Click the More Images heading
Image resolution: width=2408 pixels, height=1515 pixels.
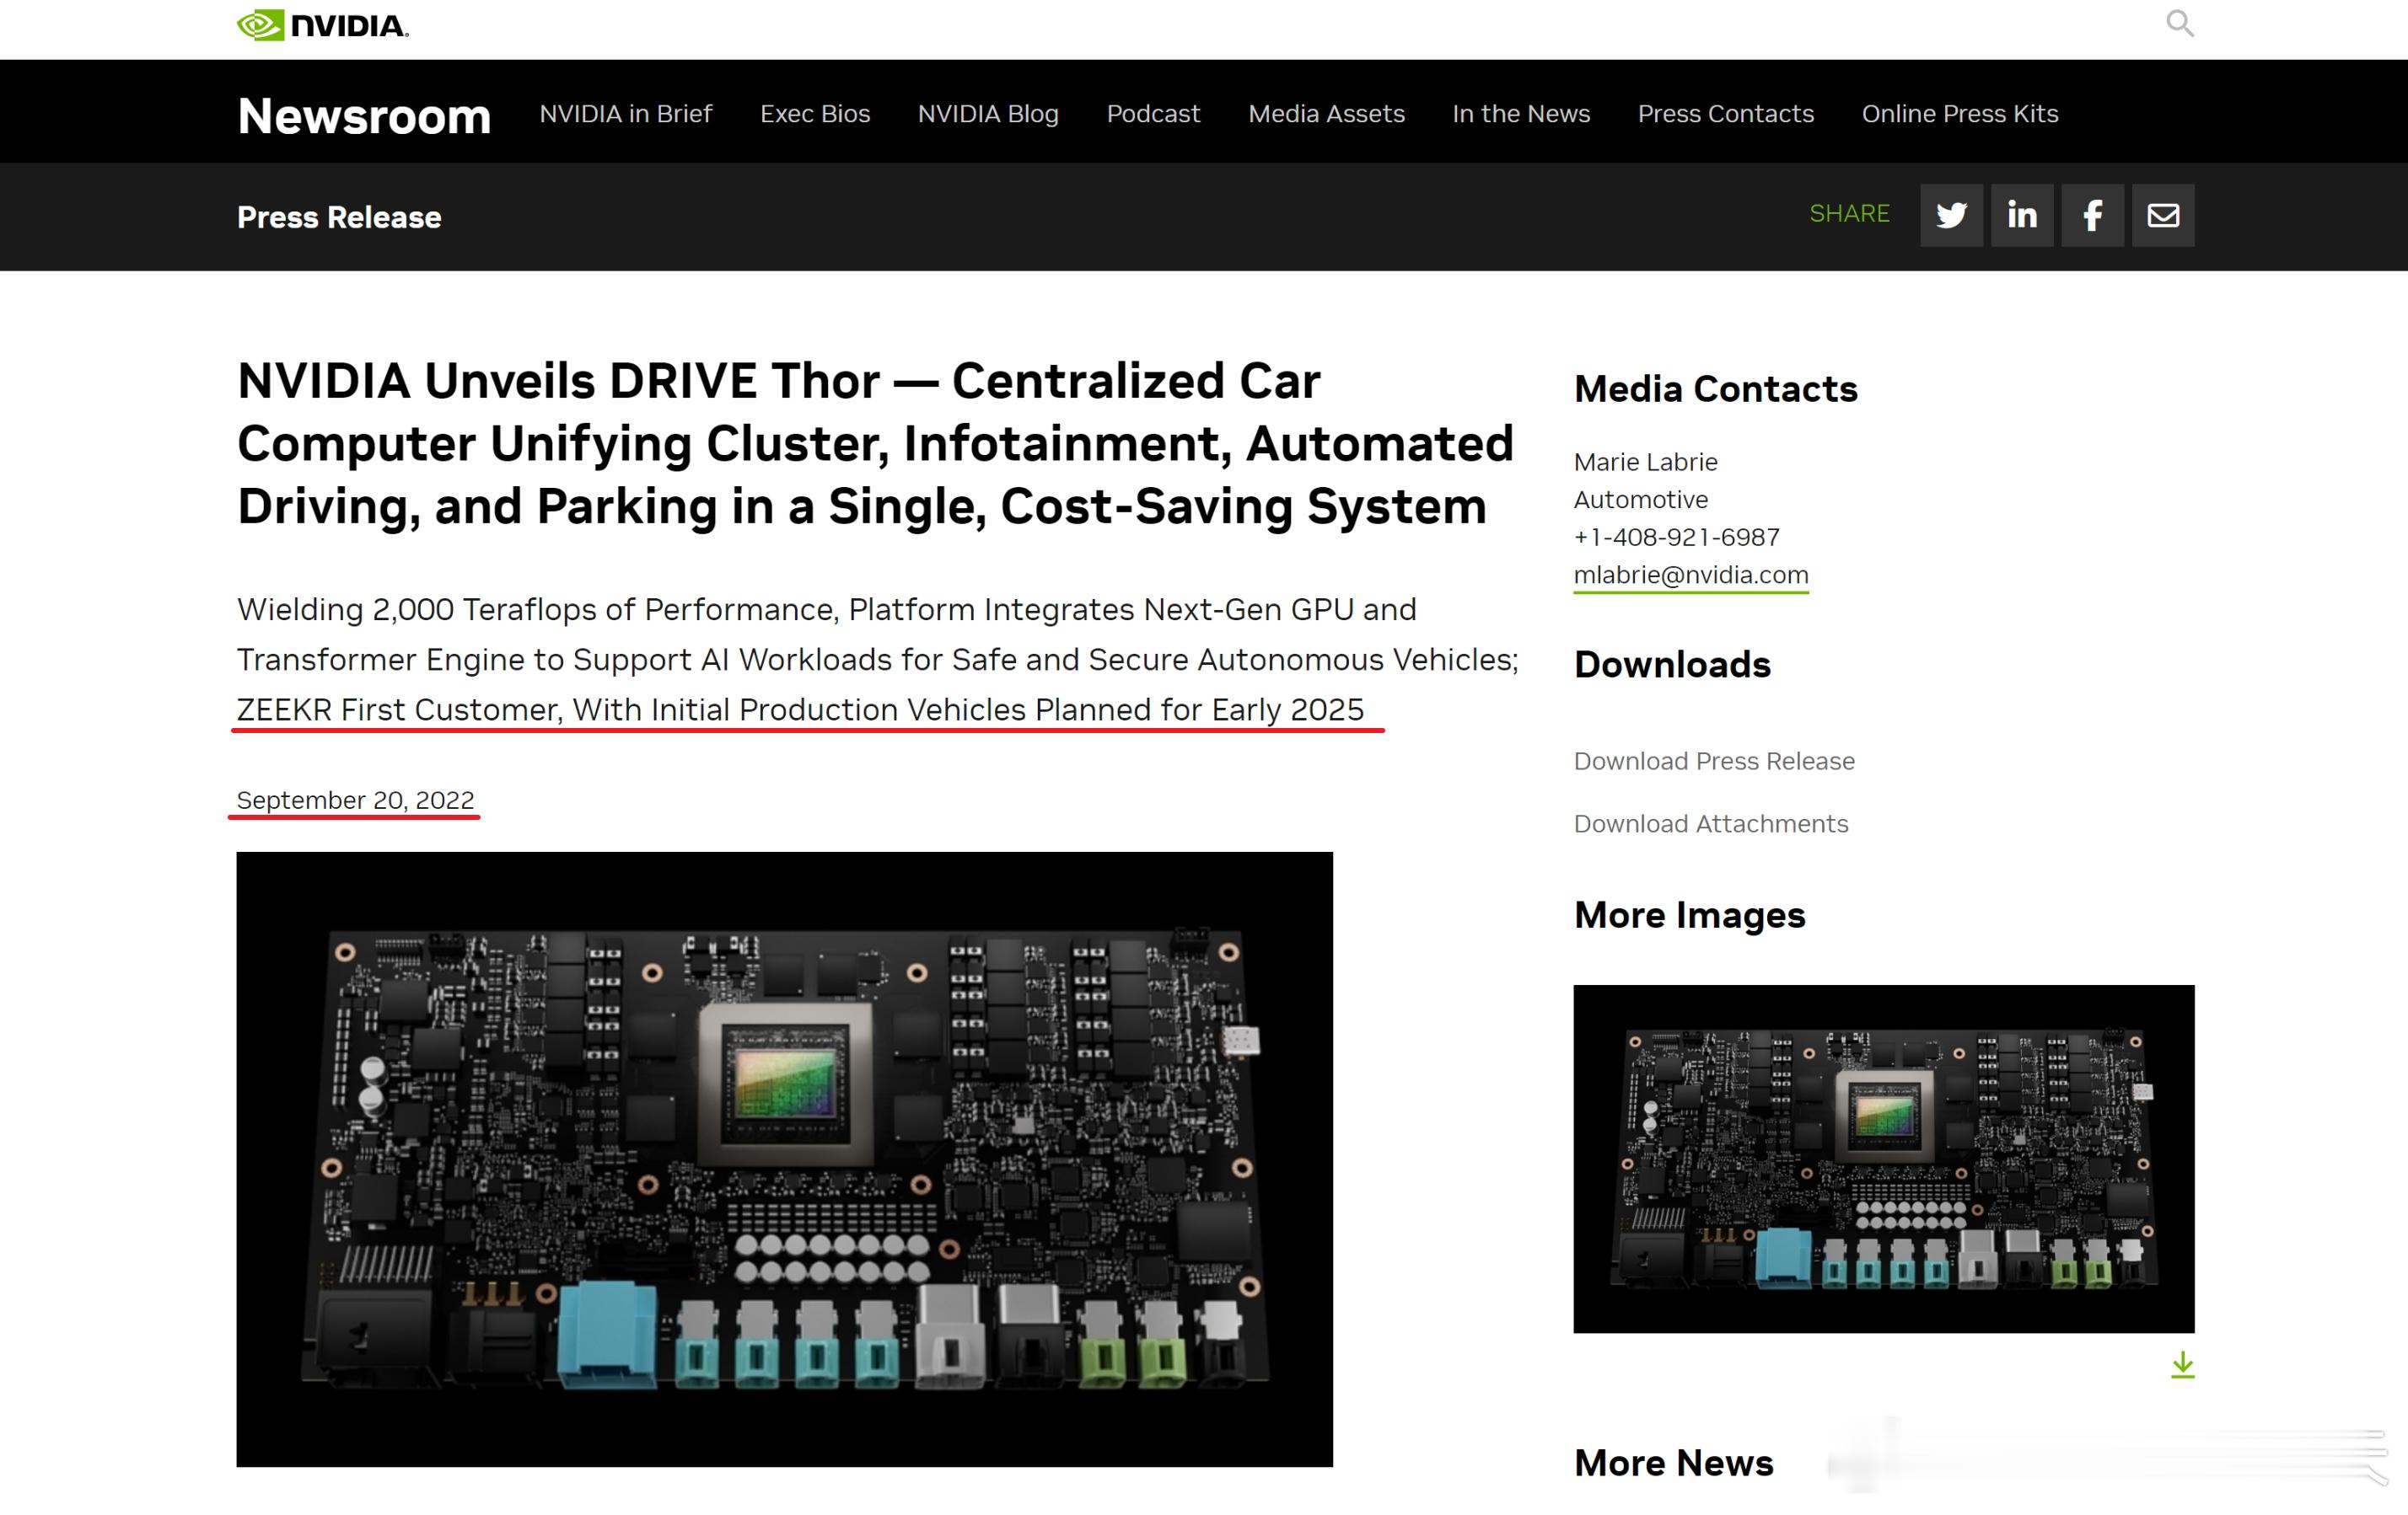click(1689, 915)
